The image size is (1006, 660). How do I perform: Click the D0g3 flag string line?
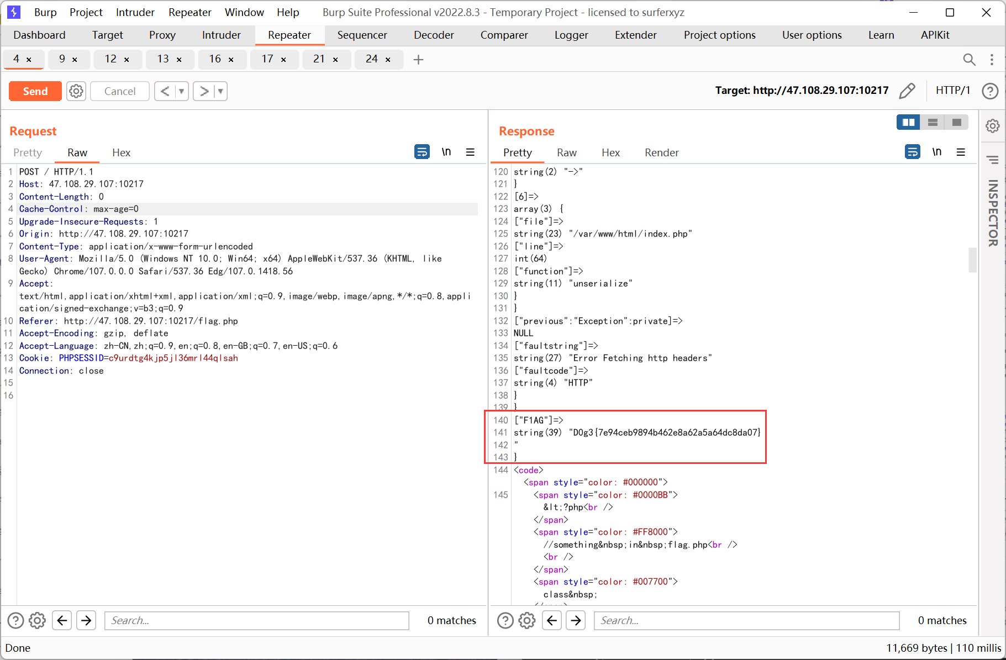tap(637, 432)
